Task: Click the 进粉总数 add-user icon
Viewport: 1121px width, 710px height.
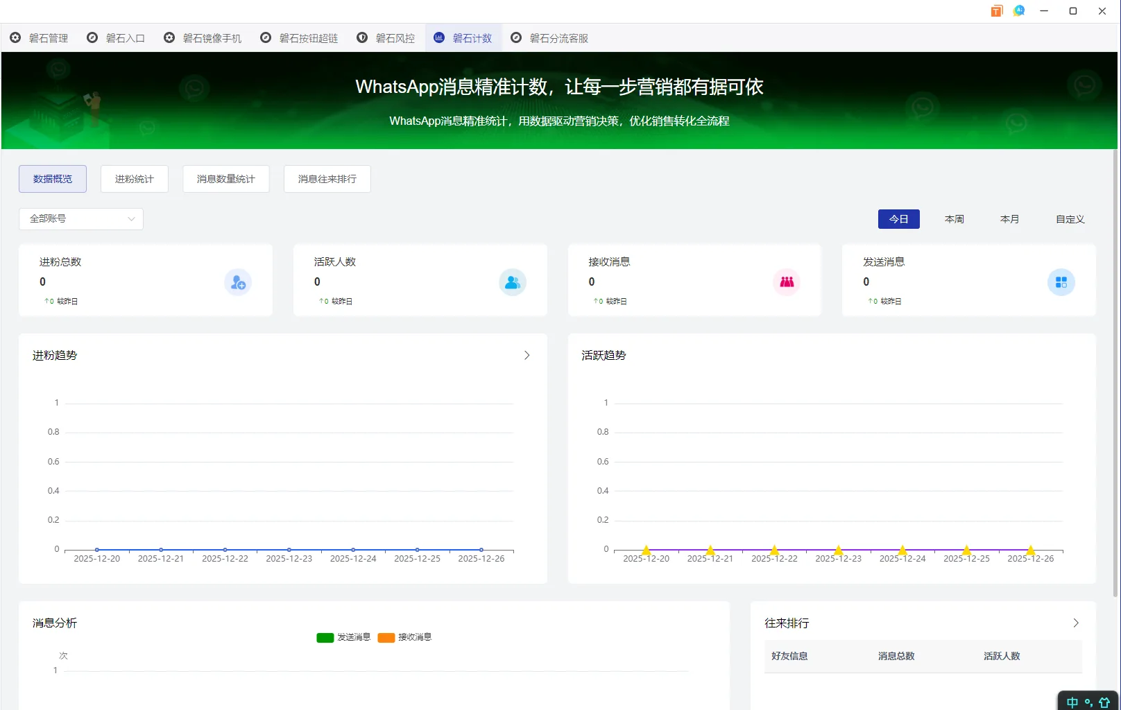Action: tap(238, 282)
